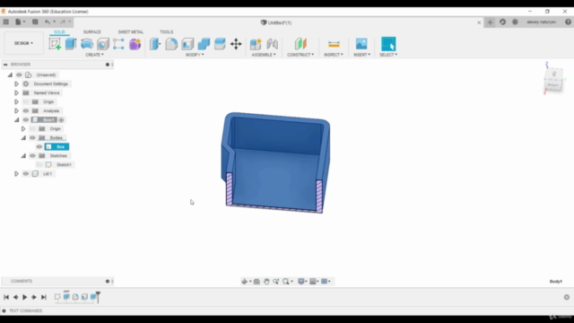Viewport: 574px width, 323px height.
Task: Redo the last action
Action: pos(63,22)
